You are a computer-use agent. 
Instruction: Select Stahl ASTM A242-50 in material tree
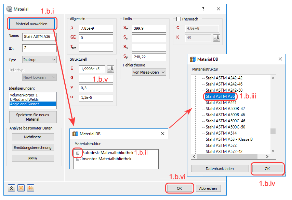(x=224, y=90)
